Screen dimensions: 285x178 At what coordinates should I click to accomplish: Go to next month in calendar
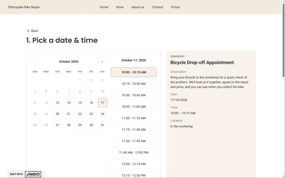coord(102,62)
